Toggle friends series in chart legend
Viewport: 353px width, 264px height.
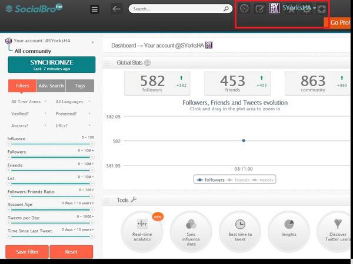click(x=238, y=180)
